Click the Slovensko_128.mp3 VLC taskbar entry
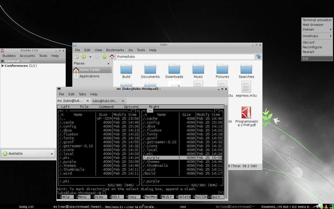334x209 pixels. click(287, 207)
